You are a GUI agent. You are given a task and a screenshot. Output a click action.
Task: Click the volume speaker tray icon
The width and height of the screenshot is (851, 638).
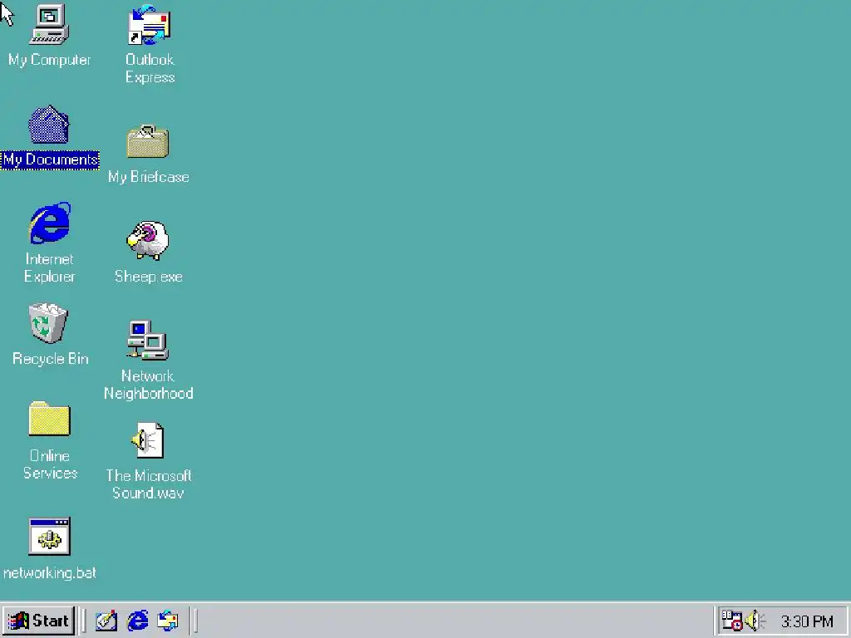pos(755,621)
